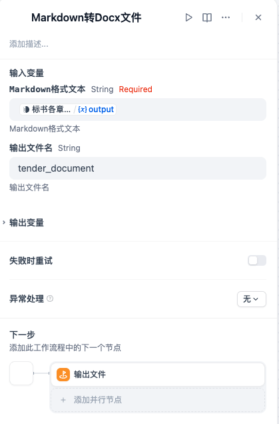
Task: Click the Markdown转Docx文件 title text
Action: click(87, 18)
